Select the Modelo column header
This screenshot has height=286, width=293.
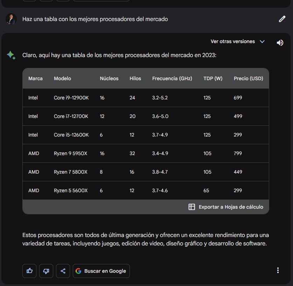point(62,78)
